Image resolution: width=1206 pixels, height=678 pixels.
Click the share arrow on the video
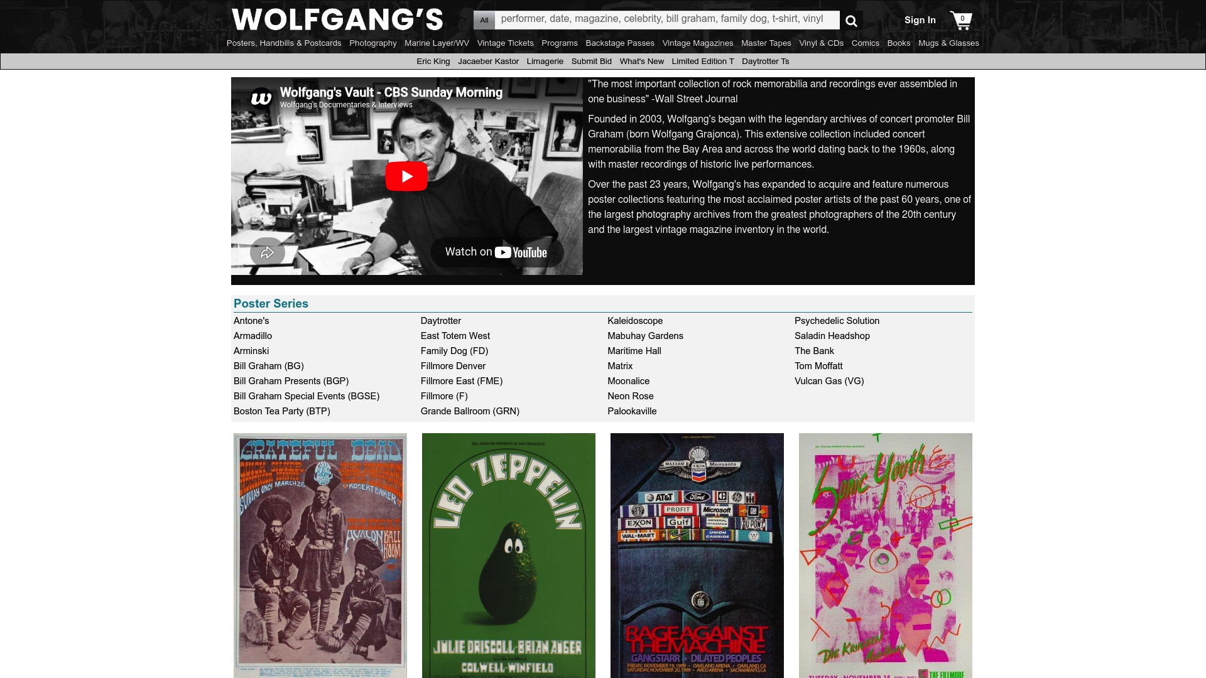tap(268, 252)
